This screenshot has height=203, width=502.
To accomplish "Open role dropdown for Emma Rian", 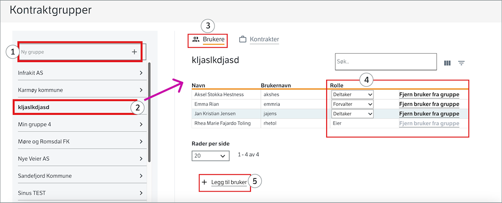I will 352,104.
